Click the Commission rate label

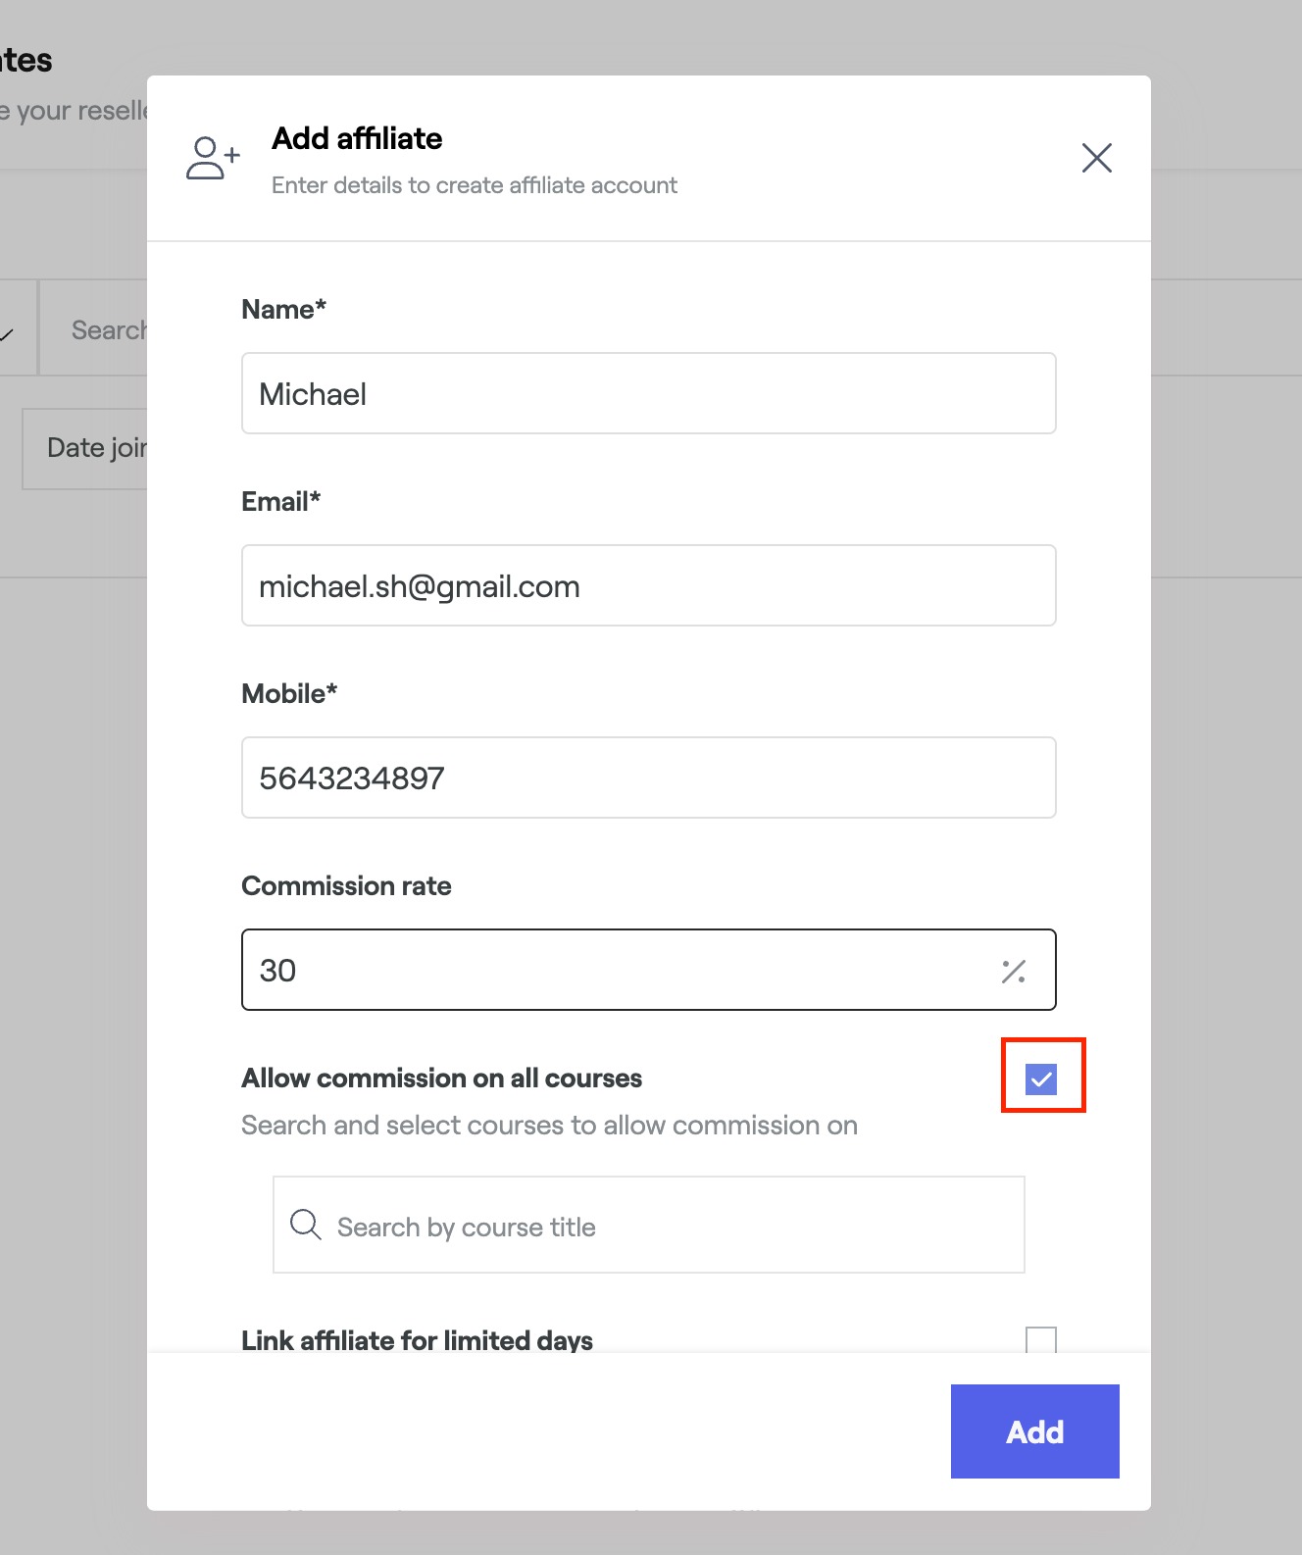point(346,886)
